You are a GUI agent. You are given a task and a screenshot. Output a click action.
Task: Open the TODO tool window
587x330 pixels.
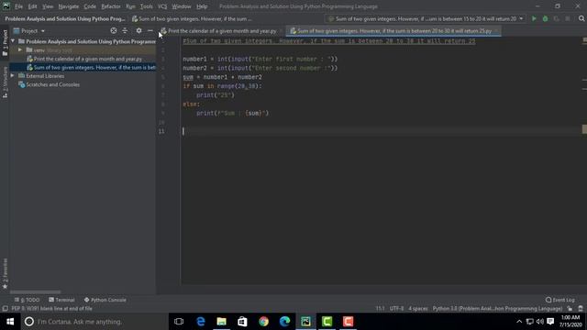(28, 300)
